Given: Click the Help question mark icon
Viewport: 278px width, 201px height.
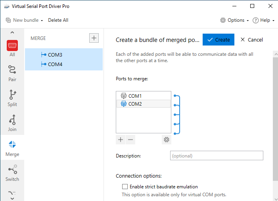Looking at the screenshot, I should point(255,20).
